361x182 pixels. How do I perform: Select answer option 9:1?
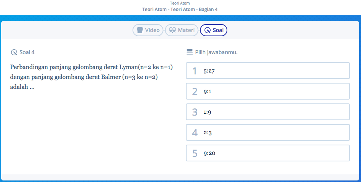(267, 92)
